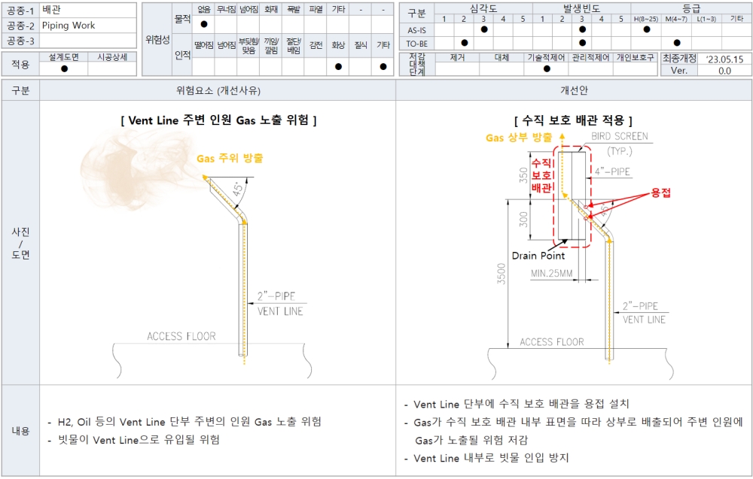This screenshot has height=479, width=753.
Task: Click the empty cell under 시공상세
Action: 112,68
